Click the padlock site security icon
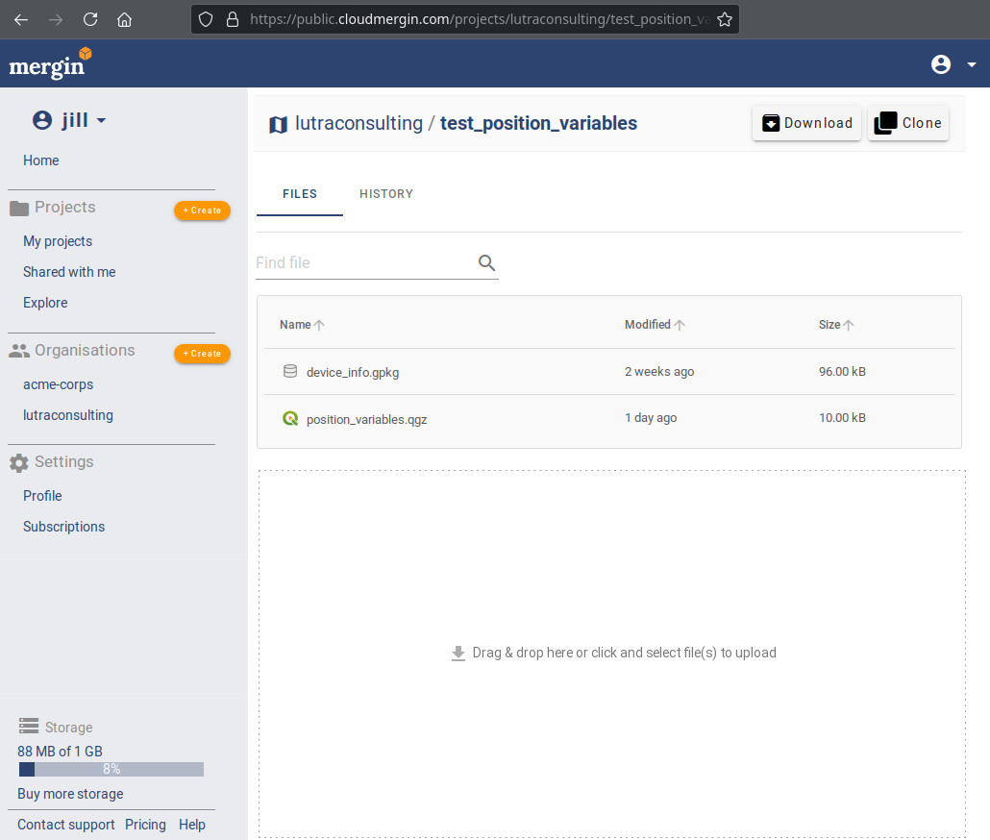Viewport: 990px width, 840px height. click(x=233, y=19)
